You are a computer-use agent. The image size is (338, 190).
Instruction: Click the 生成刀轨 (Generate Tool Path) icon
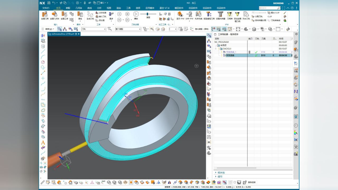[x=90, y=15]
